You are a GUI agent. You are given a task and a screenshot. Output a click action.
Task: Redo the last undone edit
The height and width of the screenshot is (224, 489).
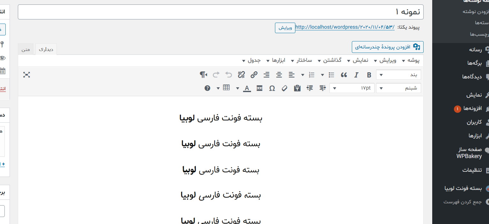[216, 75]
